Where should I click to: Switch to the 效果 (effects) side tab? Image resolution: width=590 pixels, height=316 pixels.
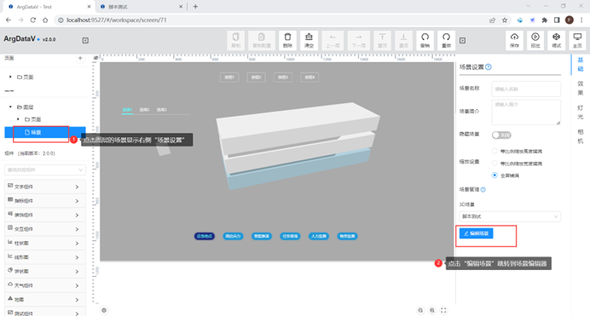[581, 88]
